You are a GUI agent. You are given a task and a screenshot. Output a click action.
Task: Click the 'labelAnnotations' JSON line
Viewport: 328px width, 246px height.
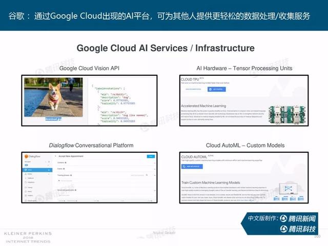(x=110, y=89)
